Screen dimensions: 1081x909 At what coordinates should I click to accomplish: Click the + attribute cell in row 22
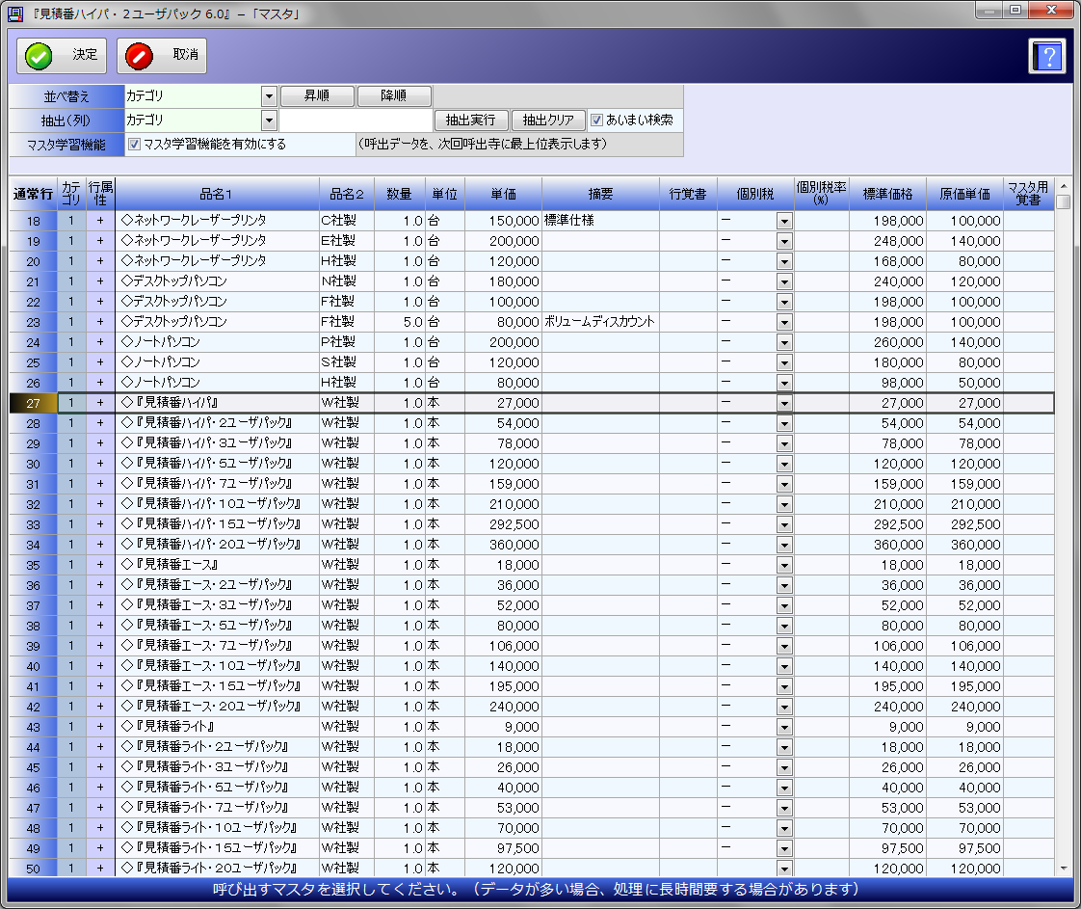tap(100, 302)
